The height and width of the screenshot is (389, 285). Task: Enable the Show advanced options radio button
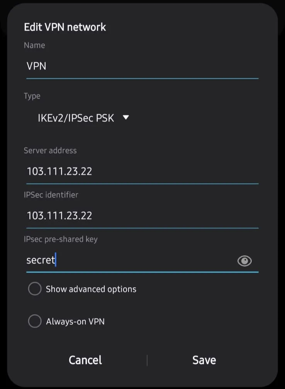tap(35, 289)
